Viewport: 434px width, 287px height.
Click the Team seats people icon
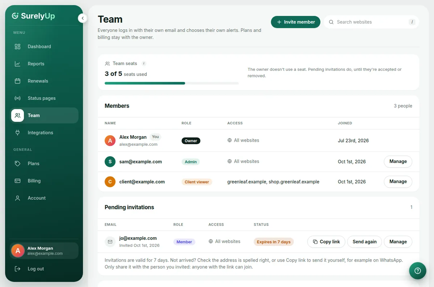click(x=107, y=64)
